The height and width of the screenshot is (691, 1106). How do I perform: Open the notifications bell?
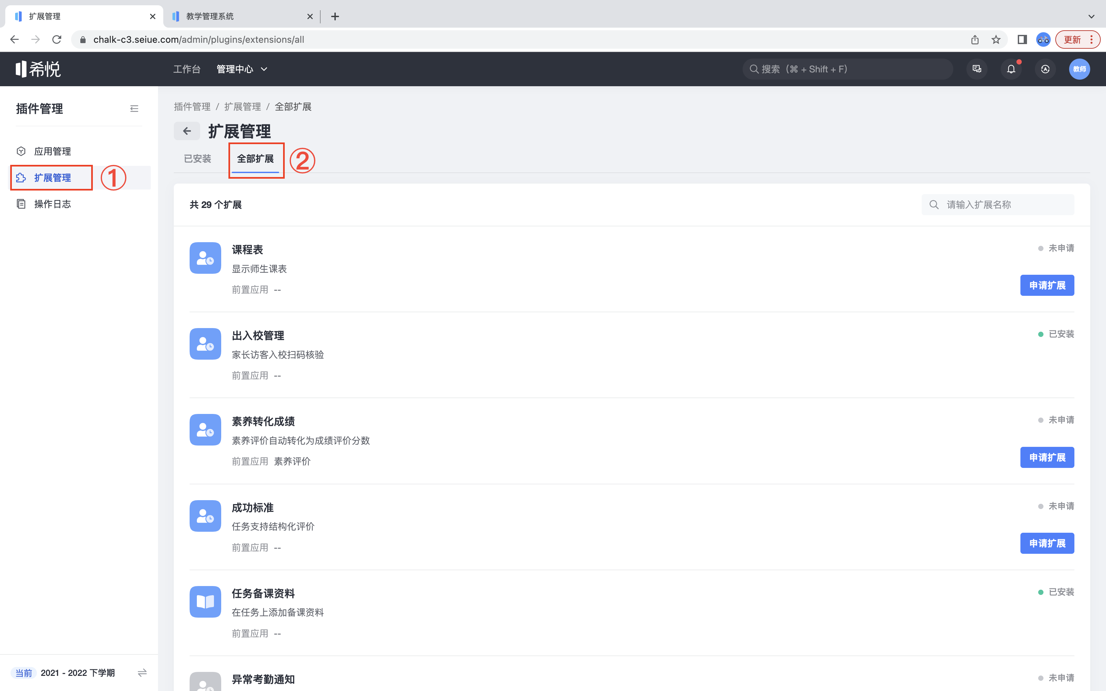(1011, 69)
